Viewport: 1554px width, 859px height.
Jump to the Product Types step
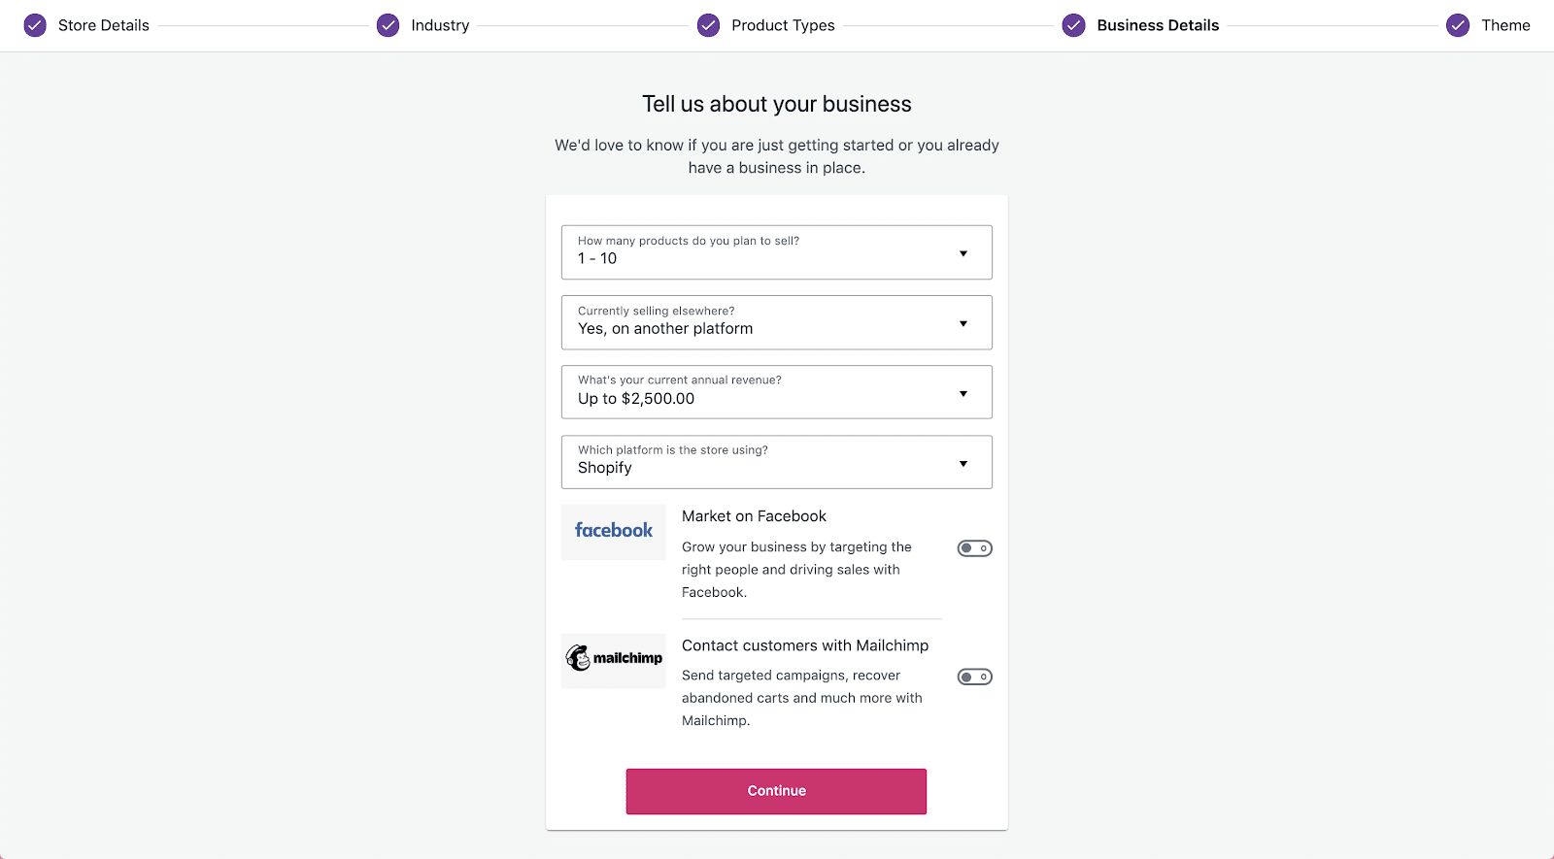pos(783,25)
